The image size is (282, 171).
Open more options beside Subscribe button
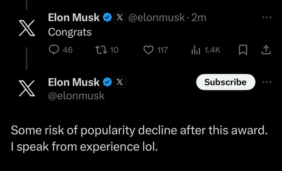[x=267, y=82]
